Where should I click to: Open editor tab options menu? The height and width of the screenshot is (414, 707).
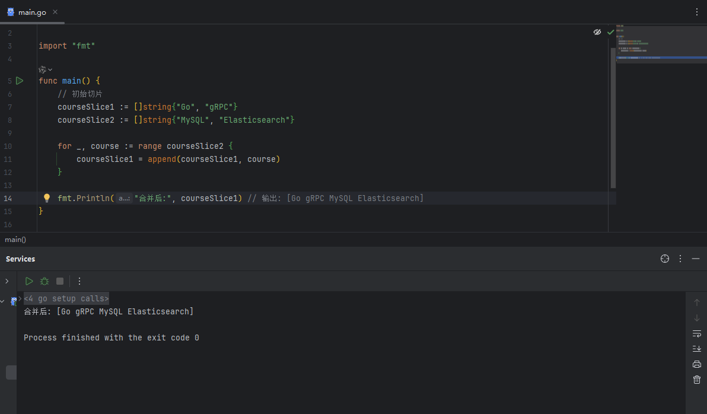[697, 12]
